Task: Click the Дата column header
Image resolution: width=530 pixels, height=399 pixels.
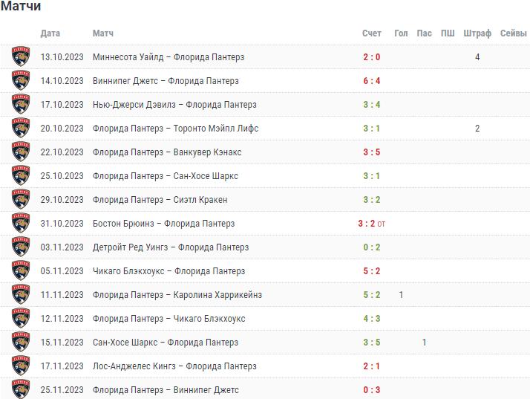Action: coord(50,33)
